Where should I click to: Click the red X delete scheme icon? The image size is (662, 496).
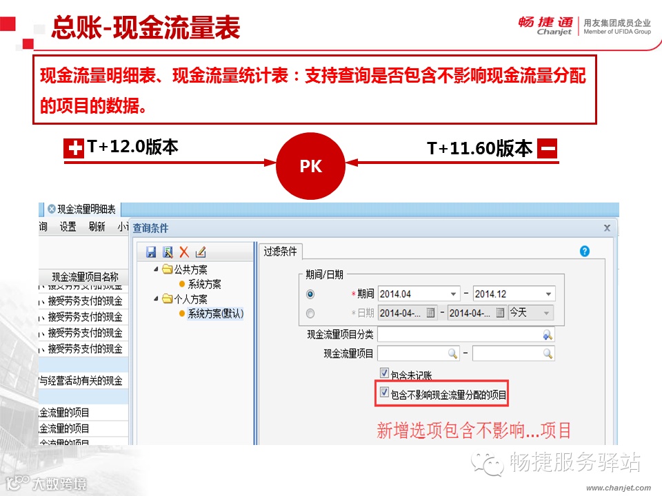point(184,252)
